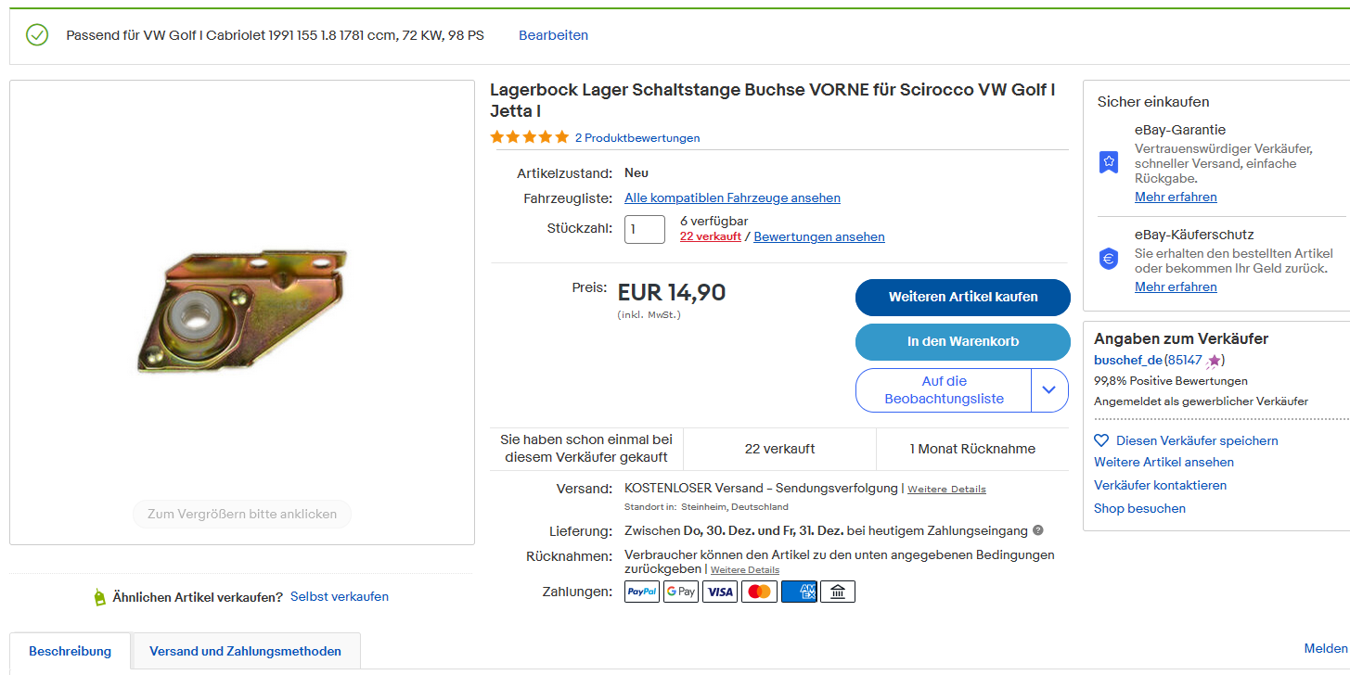This screenshot has height=675, width=1350.
Task: Click the delivery info question mark icon
Action: [1038, 530]
